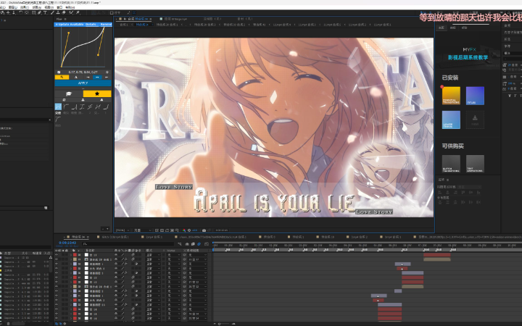Open track matte dropdown of the topmost layer
Viewport: 522px width, 326px height.
(173, 255)
